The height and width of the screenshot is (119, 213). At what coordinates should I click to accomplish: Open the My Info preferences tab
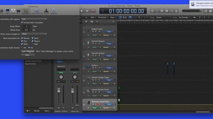click(x=46, y=11)
